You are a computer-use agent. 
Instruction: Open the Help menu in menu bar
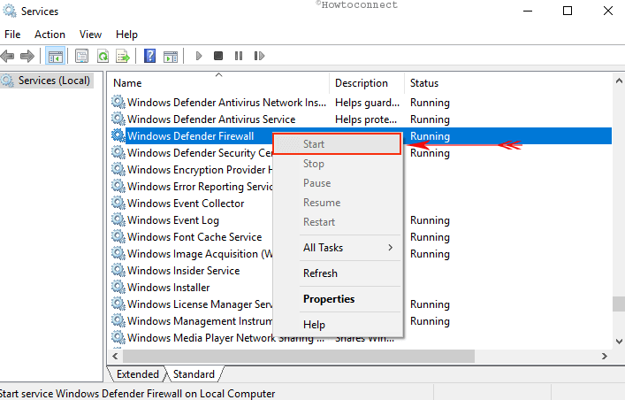(126, 35)
